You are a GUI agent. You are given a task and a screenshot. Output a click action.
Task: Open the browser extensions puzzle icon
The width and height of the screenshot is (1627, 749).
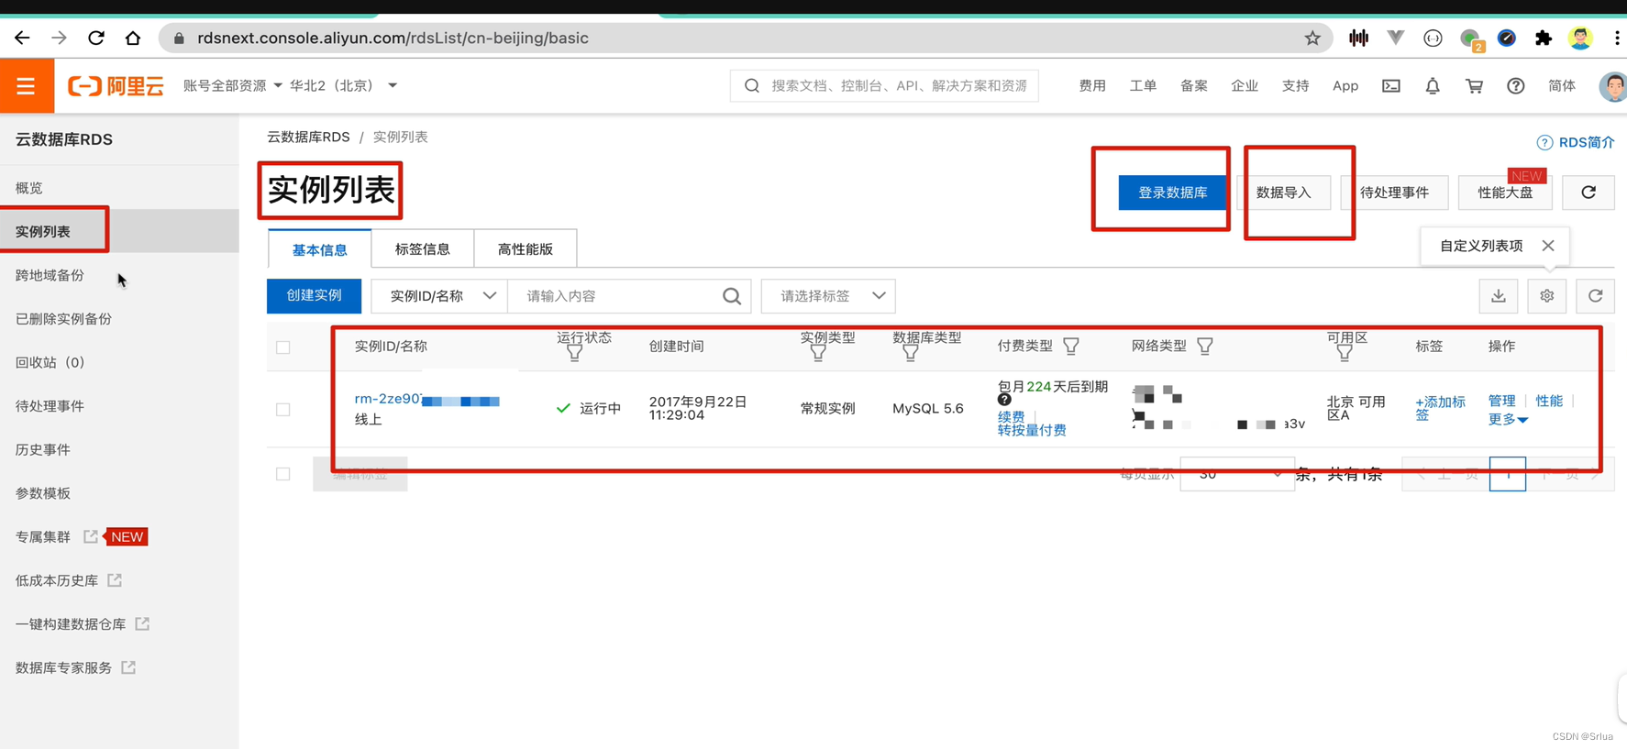pos(1544,38)
